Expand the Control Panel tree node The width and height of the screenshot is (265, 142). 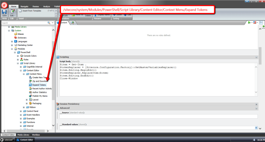tap(21, 111)
